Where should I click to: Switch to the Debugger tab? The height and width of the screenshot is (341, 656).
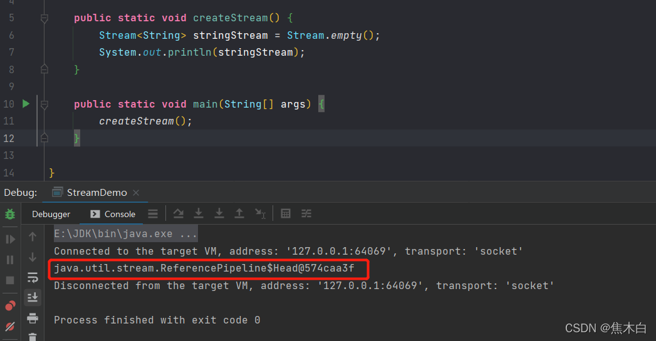pyautogui.click(x=51, y=214)
